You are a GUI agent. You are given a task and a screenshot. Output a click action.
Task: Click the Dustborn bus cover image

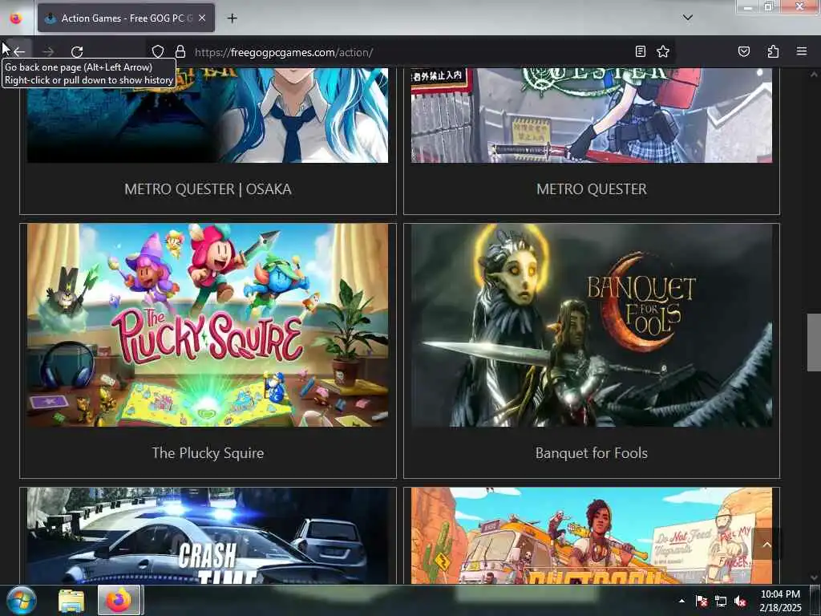(x=592, y=536)
